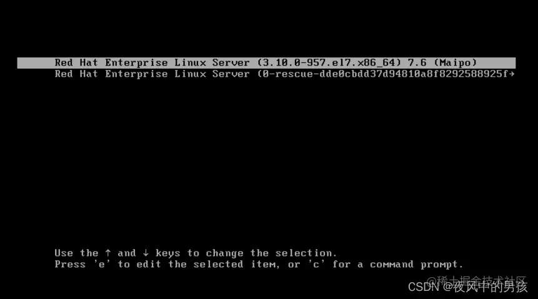This screenshot has width=538, height=299.
Task: Click the "command prompt" words at the bottom
Action: pos(417,265)
